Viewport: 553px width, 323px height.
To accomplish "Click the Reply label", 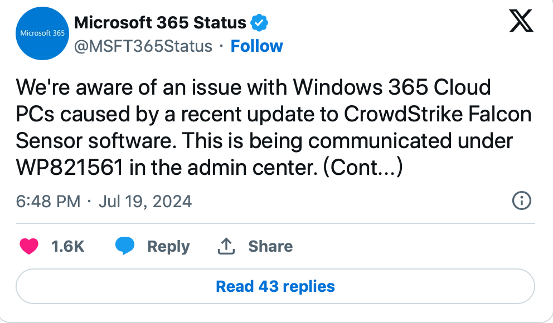I will coord(168,247).
